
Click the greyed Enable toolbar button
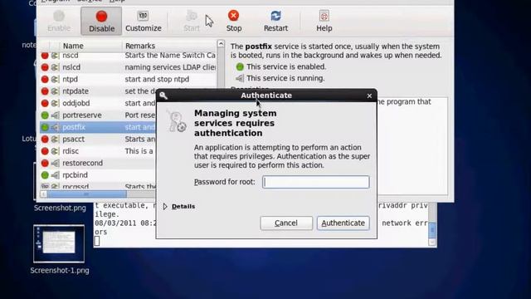point(59,22)
